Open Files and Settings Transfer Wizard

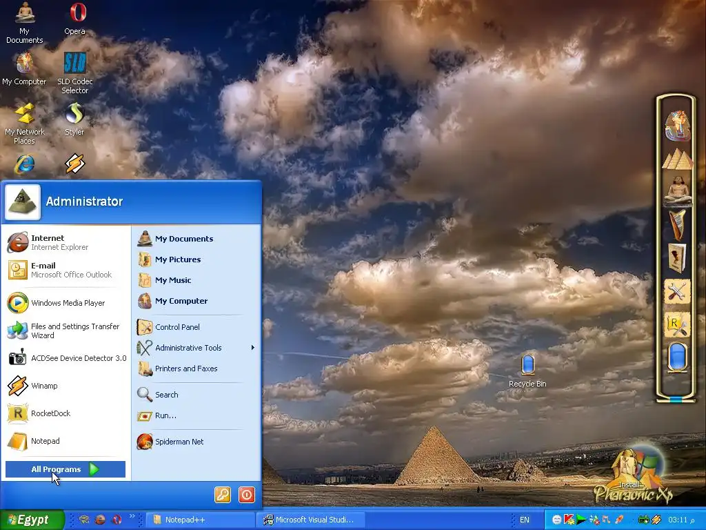click(x=66, y=331)
